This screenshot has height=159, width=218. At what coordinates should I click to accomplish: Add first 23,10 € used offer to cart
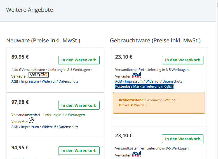click(182, 60)
